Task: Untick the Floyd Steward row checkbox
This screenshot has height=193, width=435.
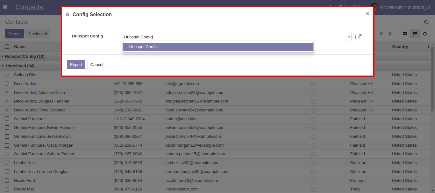Action: pyautogui.click(x=7, y=110)
